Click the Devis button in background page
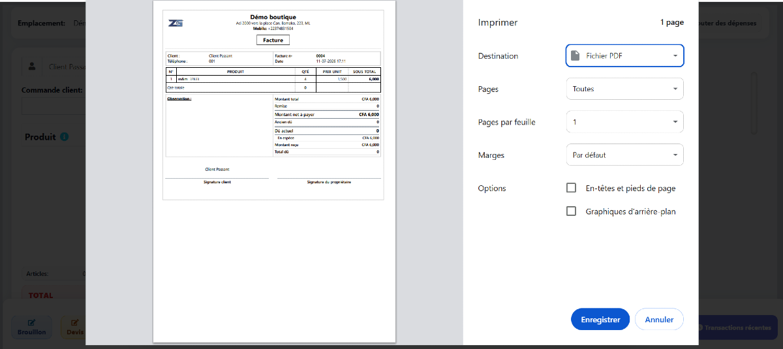Viewport: 783px width, 349px height. click(73, 327)
